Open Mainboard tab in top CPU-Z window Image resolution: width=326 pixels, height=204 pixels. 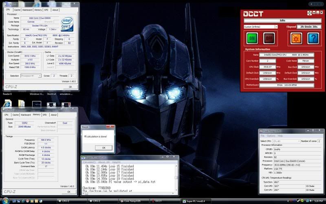click(x=27, y=10)
